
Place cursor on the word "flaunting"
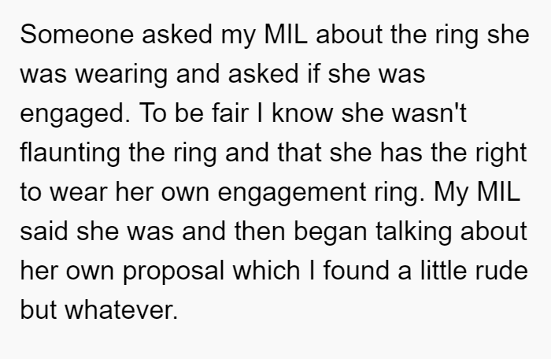(70, 153)
